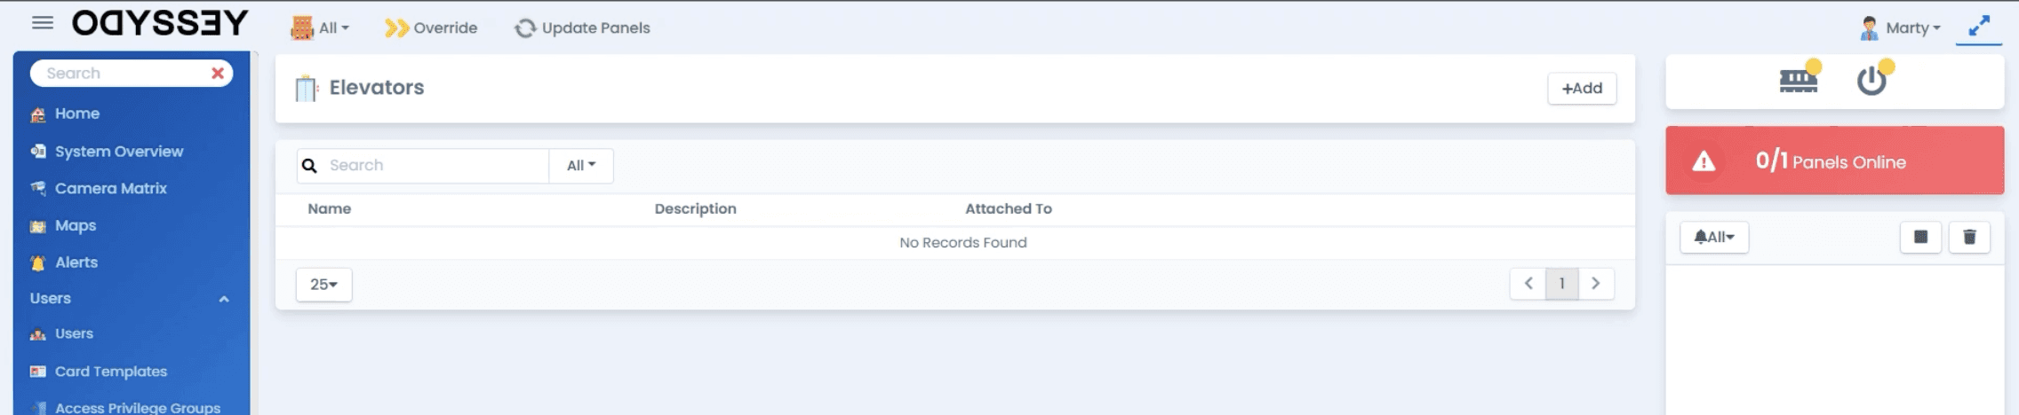
Task: Open the bell All alerts filter dropdown
Action: point(1714,237)
